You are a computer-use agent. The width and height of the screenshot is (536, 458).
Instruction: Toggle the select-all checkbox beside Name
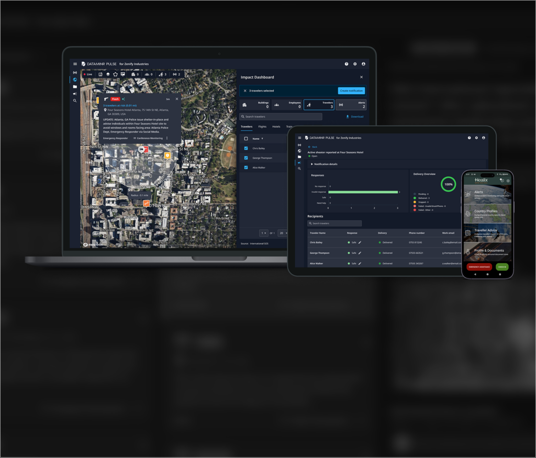[x=246, y=139]
